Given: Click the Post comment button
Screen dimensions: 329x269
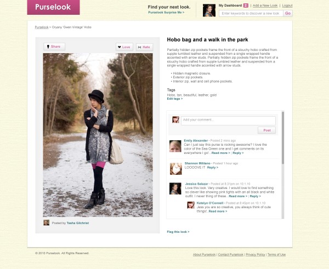Looking at the screenshot, I should tap(266, 130).
